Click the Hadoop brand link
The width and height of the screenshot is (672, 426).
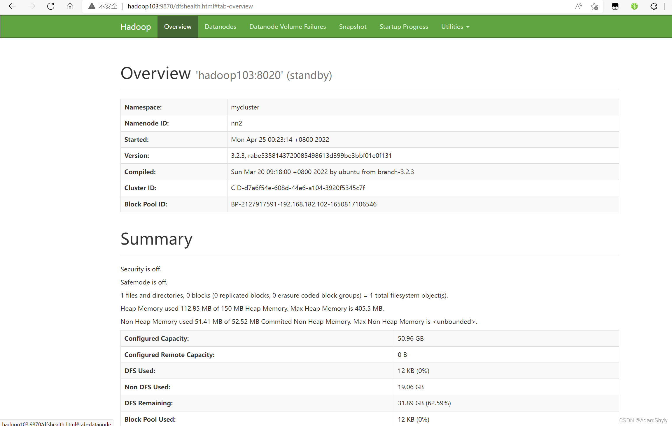[136, 26]
